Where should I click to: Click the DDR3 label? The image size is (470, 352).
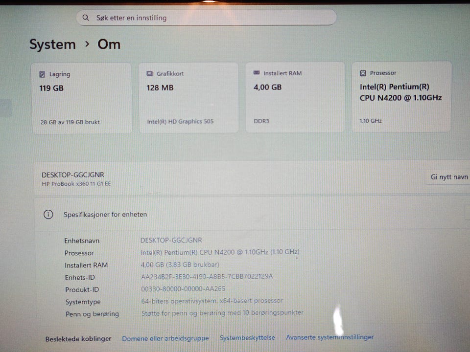point(261,121)
